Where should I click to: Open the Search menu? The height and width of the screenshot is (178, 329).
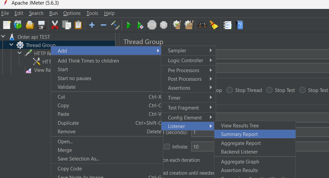point(36,13)
